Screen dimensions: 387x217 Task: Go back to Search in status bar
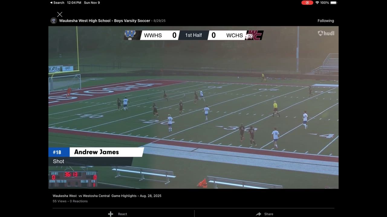57,3
